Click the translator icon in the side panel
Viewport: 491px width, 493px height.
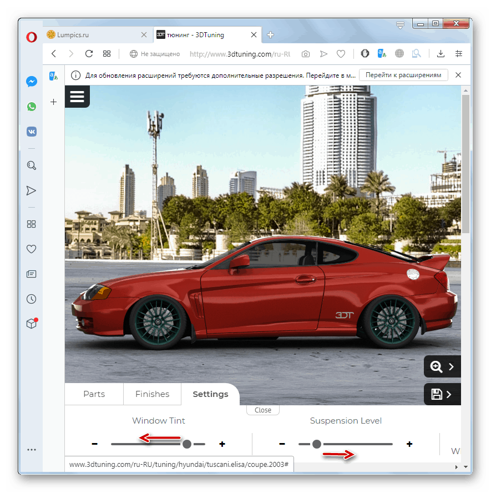[x=54, y=76]
